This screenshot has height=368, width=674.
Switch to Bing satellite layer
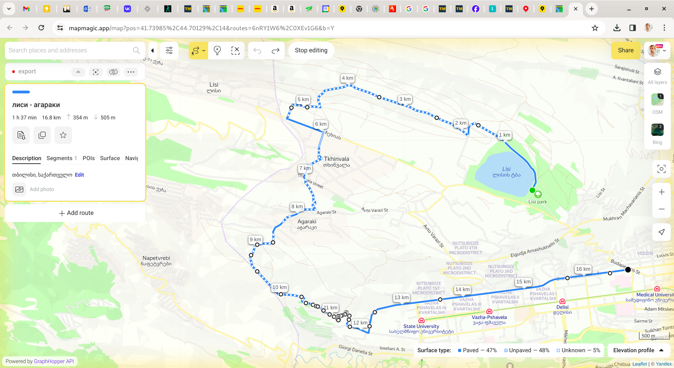657,130
